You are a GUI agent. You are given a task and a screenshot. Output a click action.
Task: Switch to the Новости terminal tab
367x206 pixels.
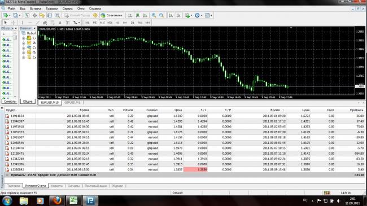pos(56,186)
